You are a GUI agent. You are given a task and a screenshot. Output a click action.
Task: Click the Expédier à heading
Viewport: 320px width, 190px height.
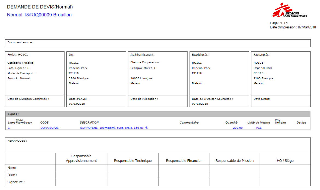(200, 55)
